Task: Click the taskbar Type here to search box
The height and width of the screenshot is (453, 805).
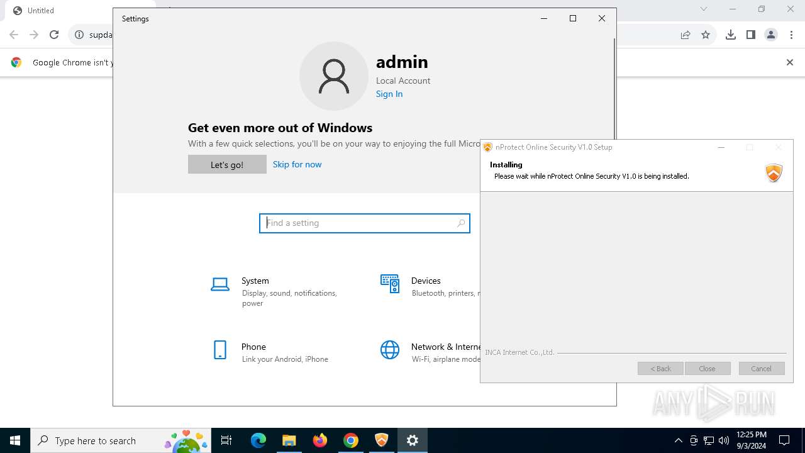Action: 120,440
